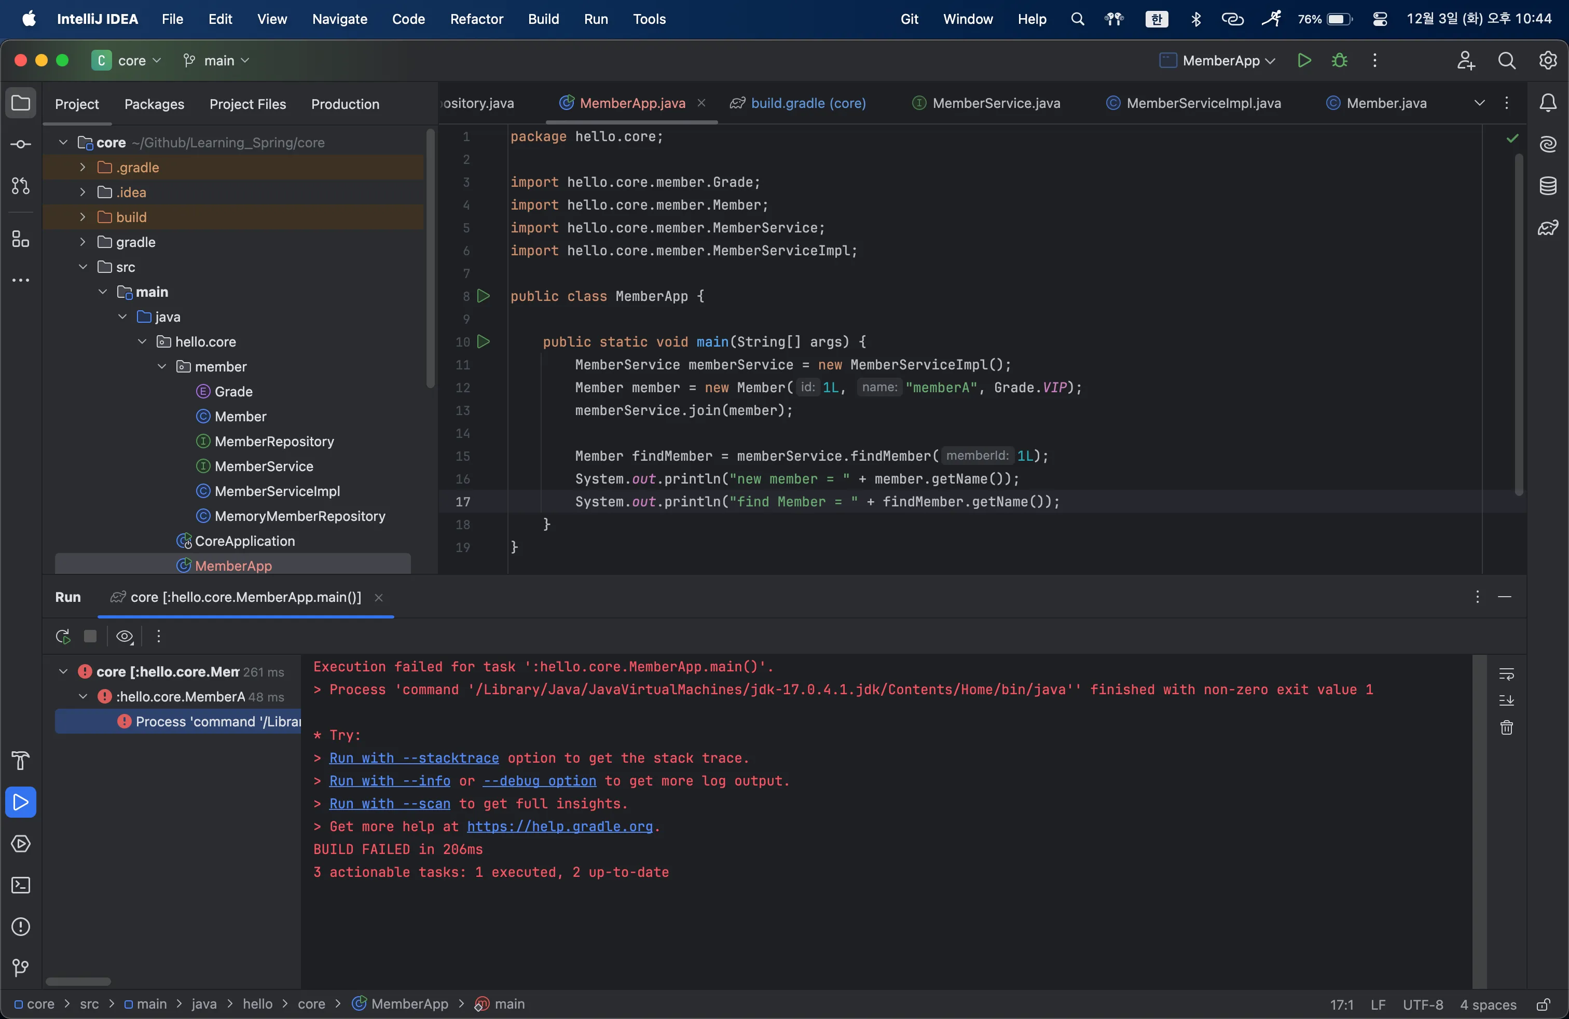The image size is (1569, 1019).
Task: Stop the running process button
Action: tap(90, 636)
